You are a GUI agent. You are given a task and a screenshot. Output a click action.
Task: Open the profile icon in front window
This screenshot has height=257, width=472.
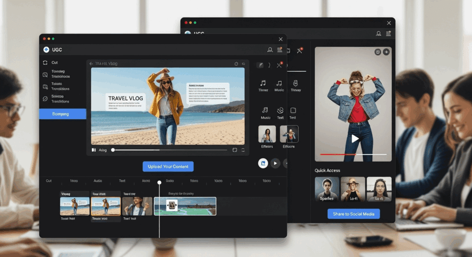270,50
